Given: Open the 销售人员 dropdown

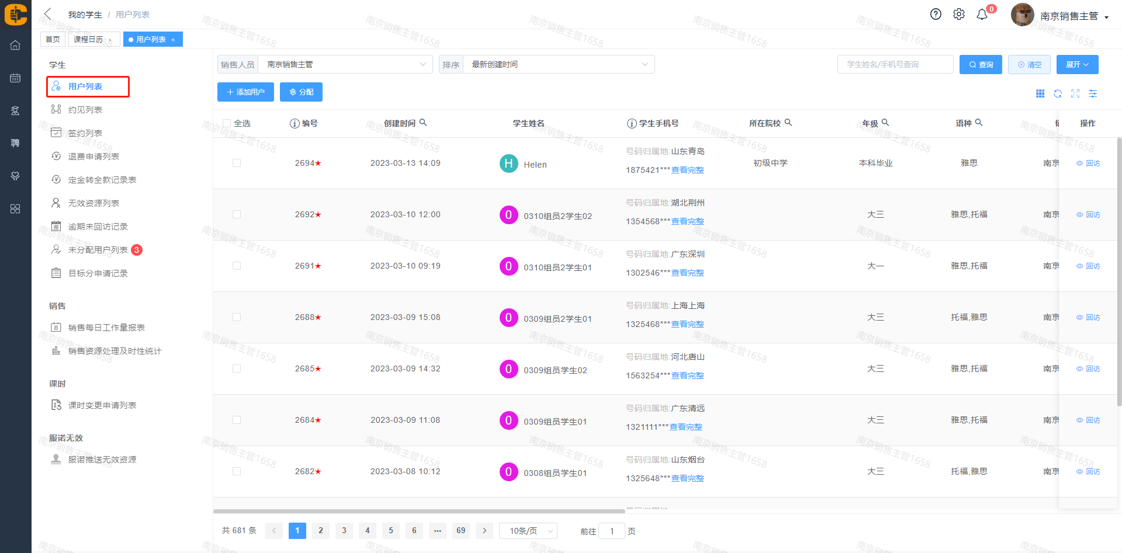Looking at the screenshot, I should tap(345, 64).
